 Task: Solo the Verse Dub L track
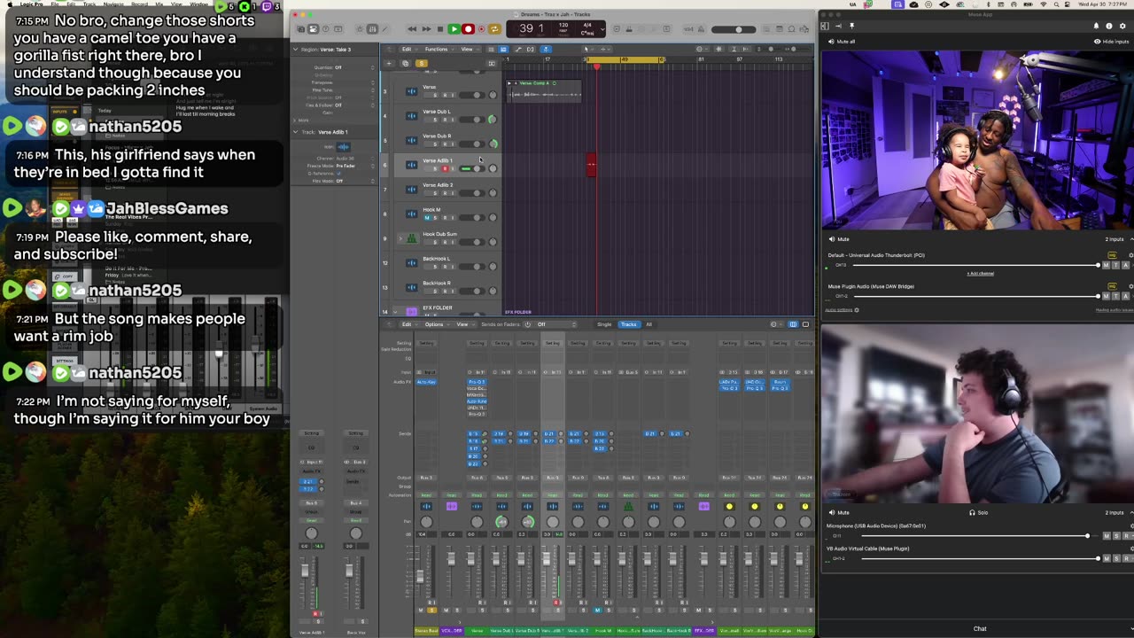[x=437, y=120]
